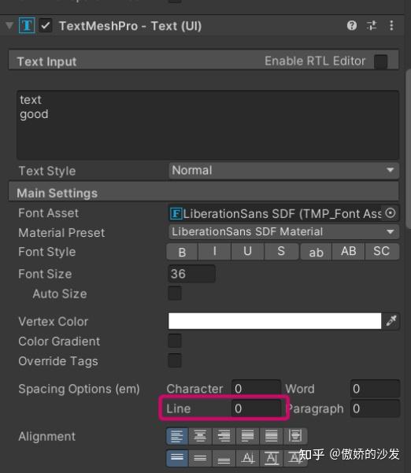This screenshot has height=473, width=411.
Task: Click the Line spacing input field
Action: click(x=256, y=408)
